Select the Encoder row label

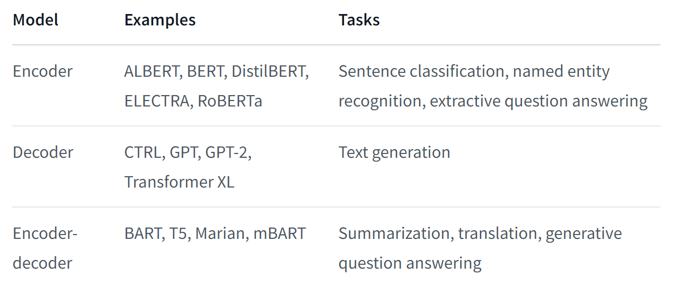coord(43,71)
